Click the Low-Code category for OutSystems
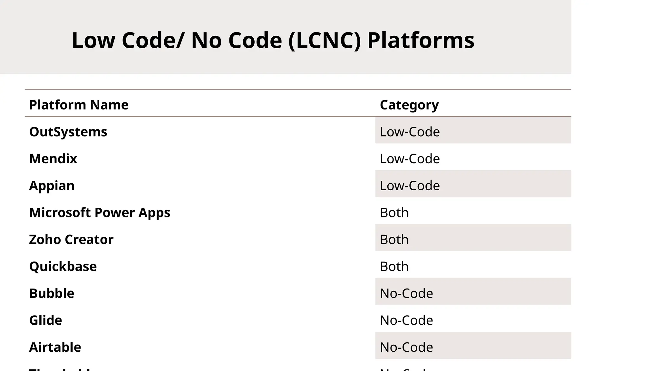 click(x=410, y=132)
